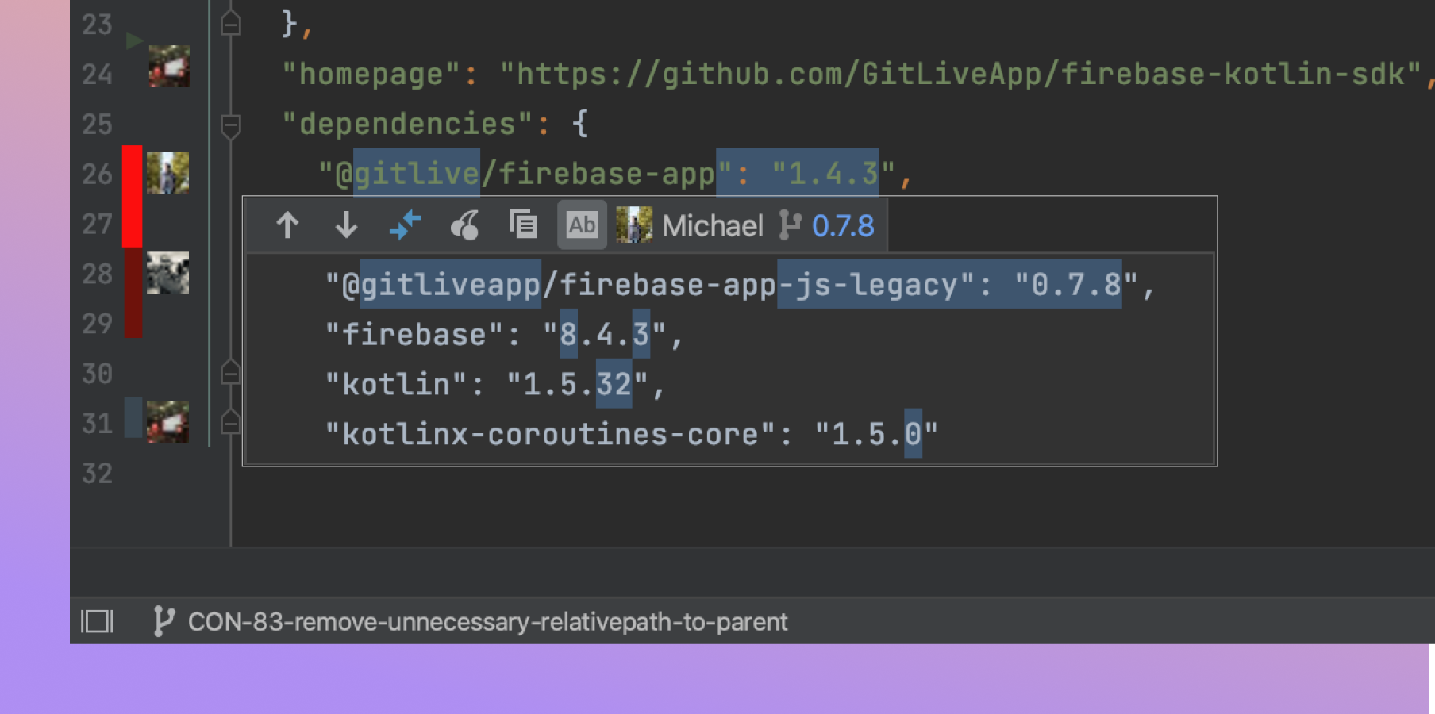Click the author name Michael

click(x=713, y=226)
